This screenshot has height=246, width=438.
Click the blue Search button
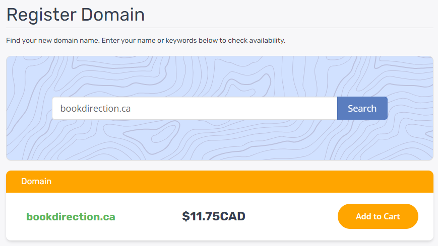click(x=362, y=108)
